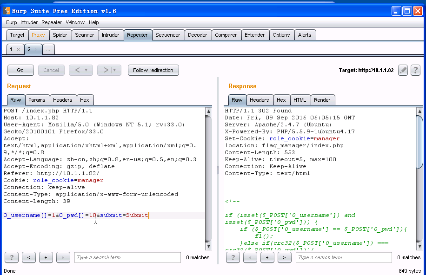Maximize the Burp Suite window
The height and width of the screenshot is (275, 426).
coord(407,11)
